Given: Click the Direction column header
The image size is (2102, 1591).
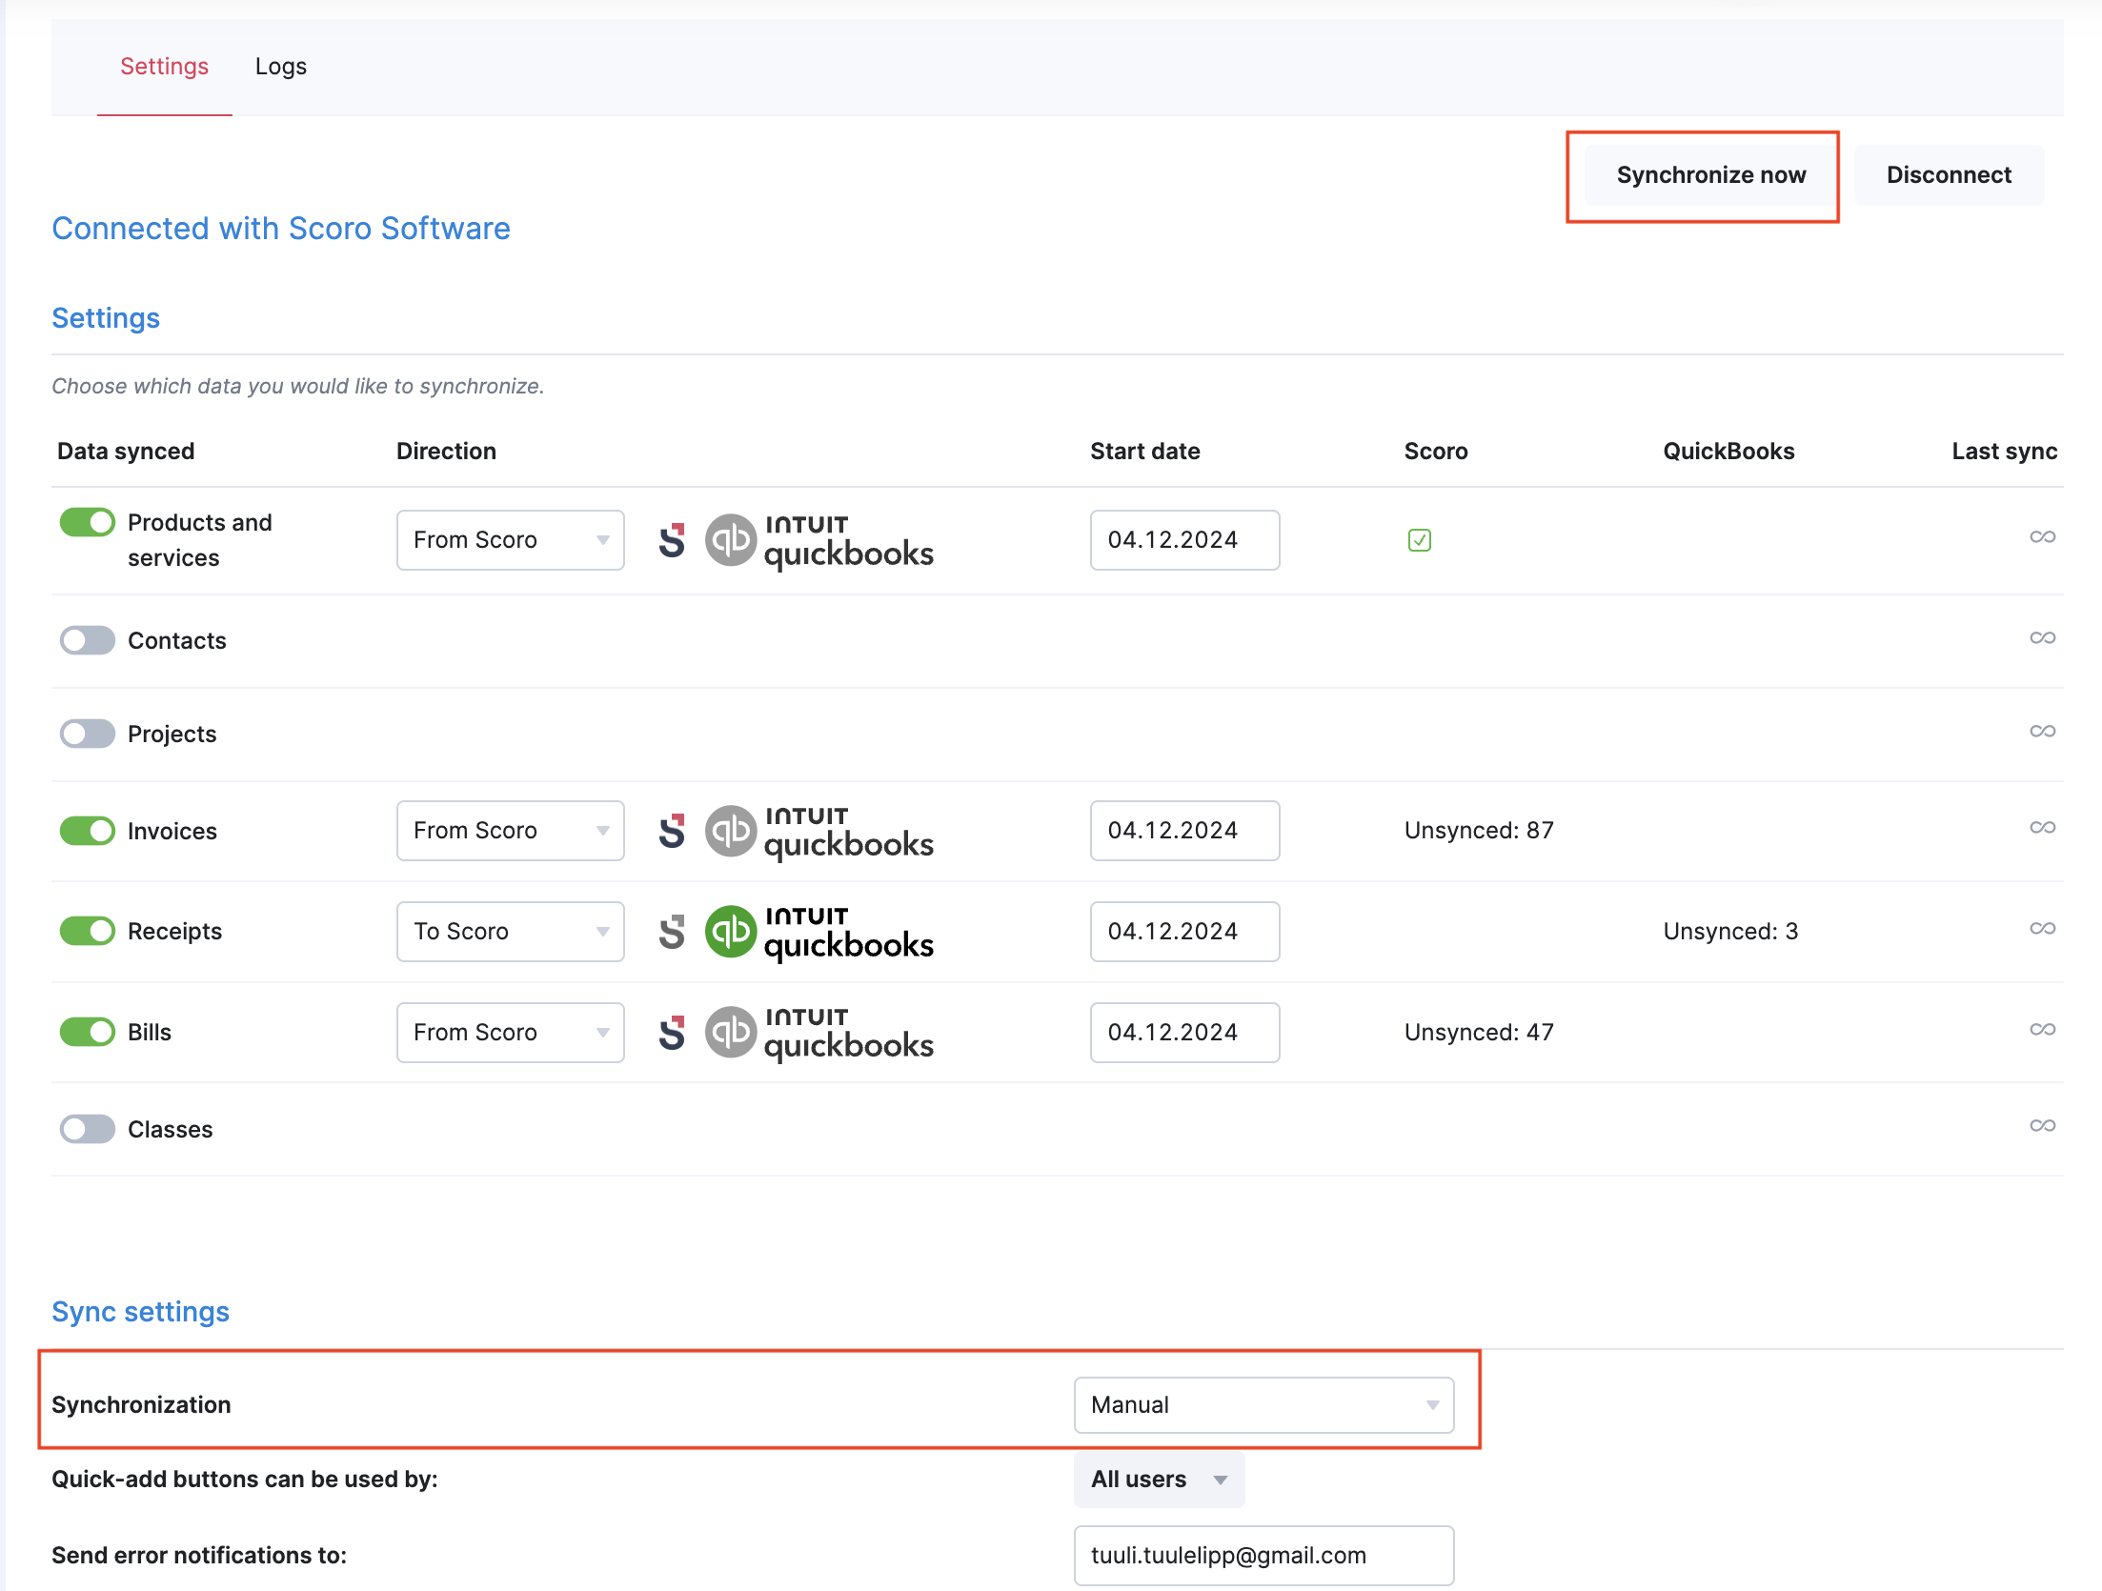Looking at the screenshot, I should 446,452.
